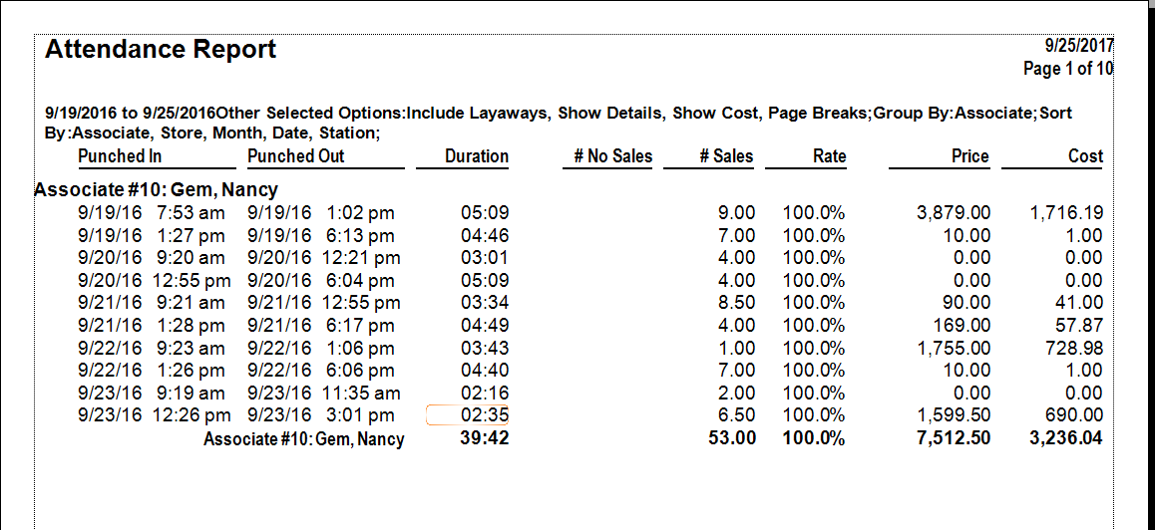Click the Attendance Report title
The width and height of the screenshot is (1155, 530).
coord(161,50)
